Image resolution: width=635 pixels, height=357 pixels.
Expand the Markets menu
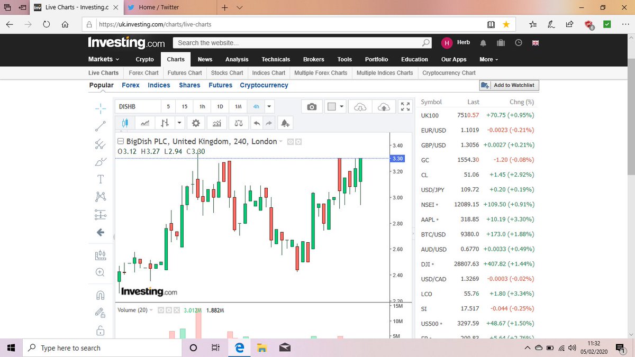104,59
